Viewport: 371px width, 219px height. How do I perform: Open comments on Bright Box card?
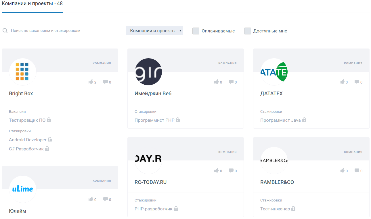click(x=106, y=82)
